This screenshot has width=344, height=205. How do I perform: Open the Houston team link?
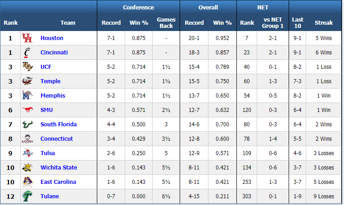[x=52, y=38]
